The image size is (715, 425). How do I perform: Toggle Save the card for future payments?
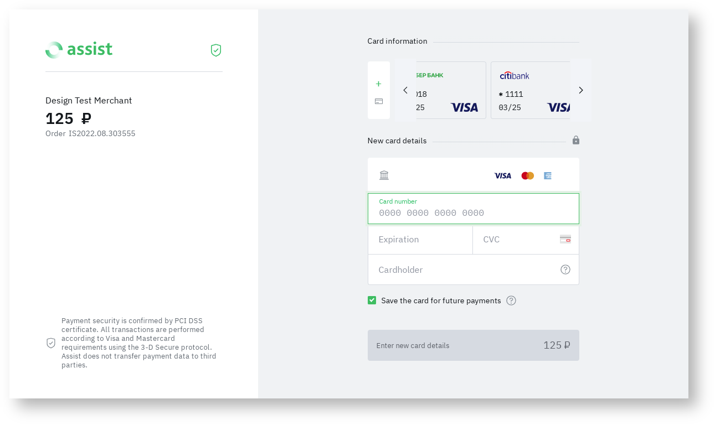pos(372,300)
